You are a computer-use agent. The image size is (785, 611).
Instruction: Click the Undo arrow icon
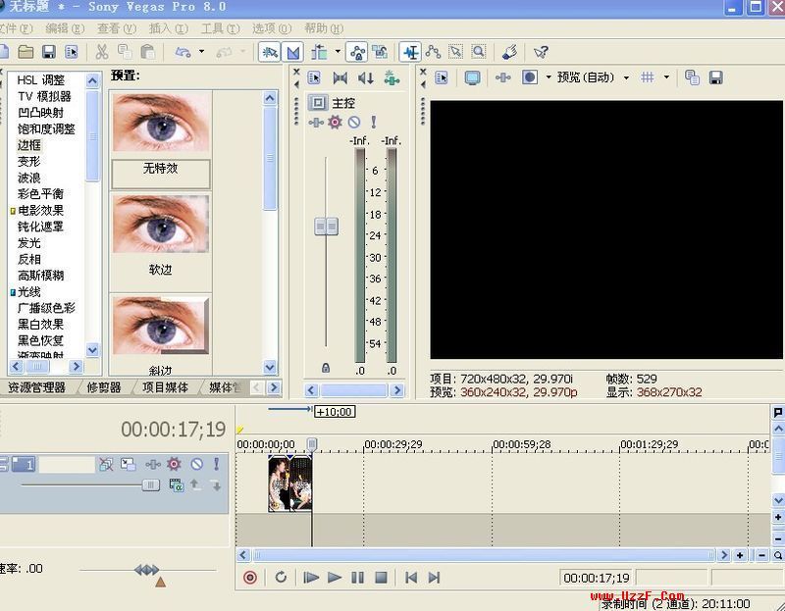[x=181, y=51]
